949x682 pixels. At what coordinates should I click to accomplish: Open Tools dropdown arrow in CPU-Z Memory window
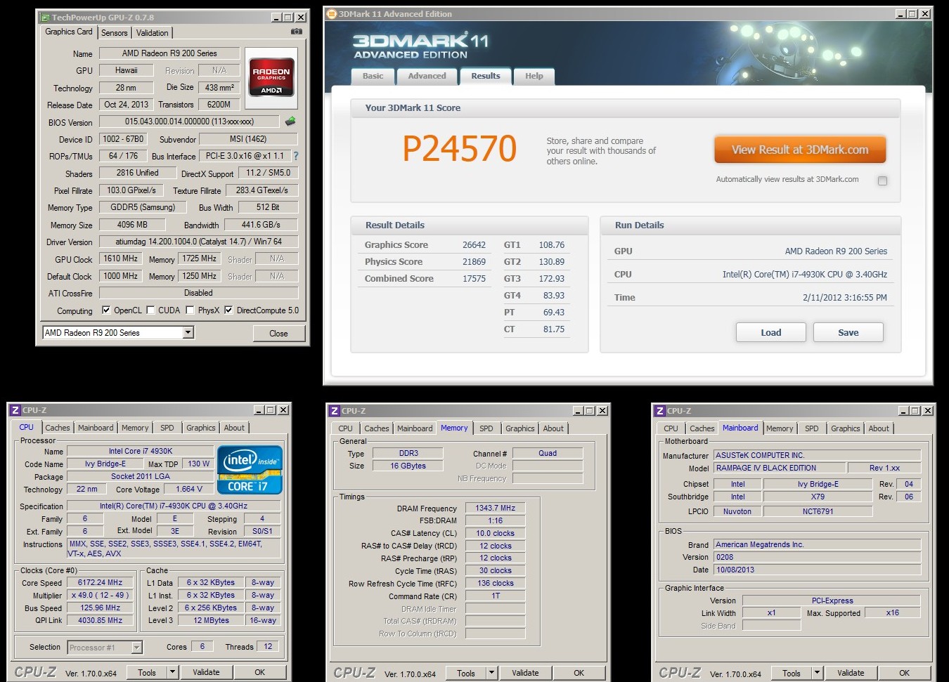click(x=492, y=673)
